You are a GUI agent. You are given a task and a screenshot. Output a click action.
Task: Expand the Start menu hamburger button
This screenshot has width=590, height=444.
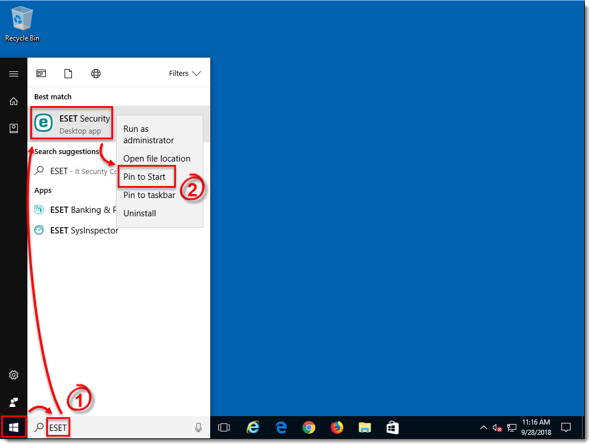[13, 74]
